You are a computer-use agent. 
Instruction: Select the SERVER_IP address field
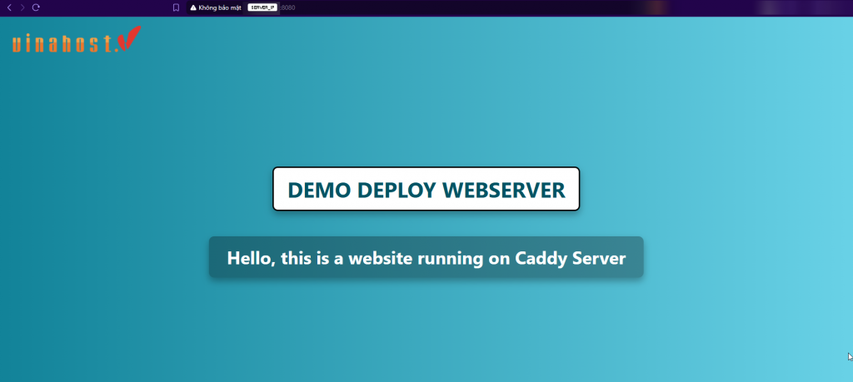[262, 7]
